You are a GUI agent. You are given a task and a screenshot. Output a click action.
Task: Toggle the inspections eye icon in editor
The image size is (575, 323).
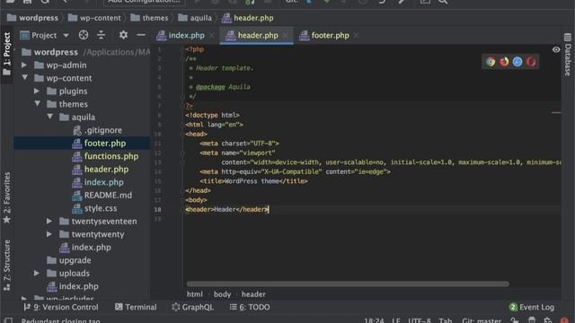(x=556, y=49)
